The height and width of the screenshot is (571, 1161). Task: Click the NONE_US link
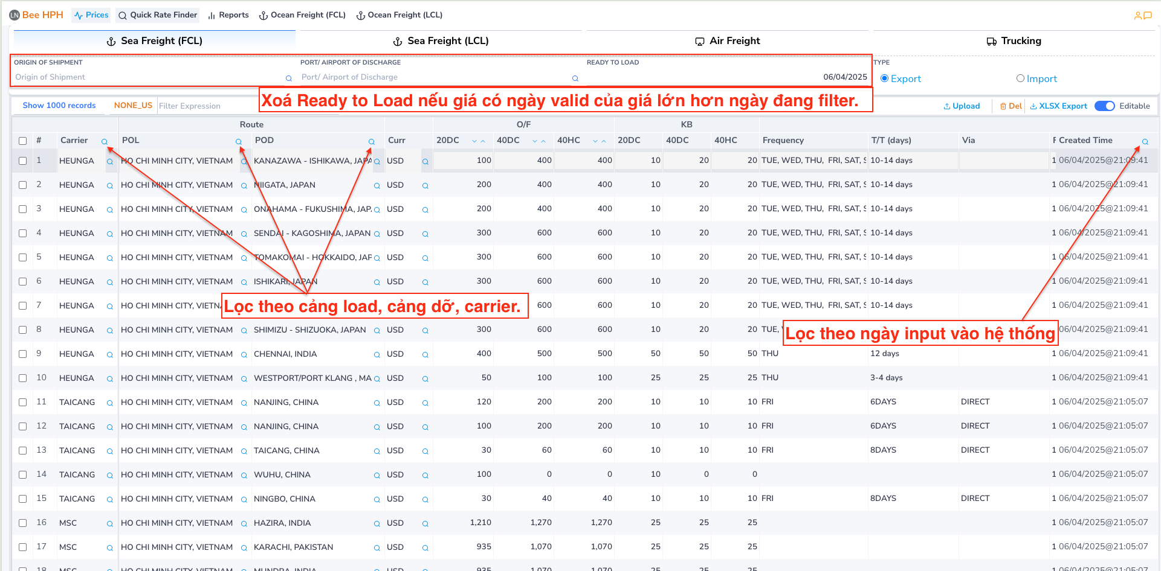(x=133, y=105)
